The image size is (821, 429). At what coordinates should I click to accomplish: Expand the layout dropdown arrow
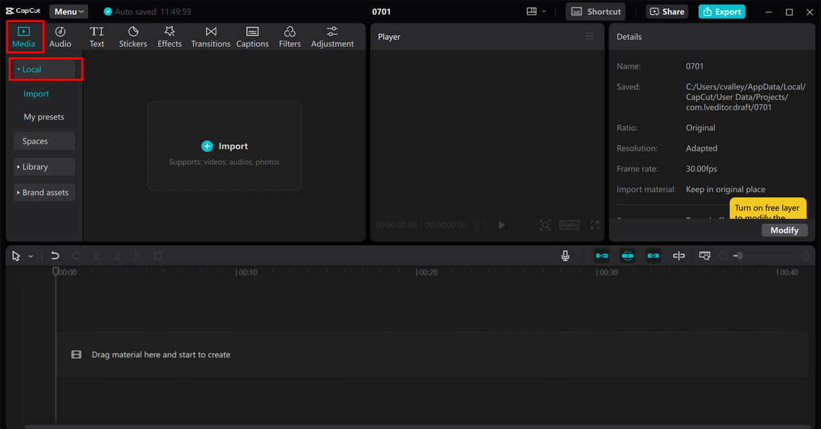coord(545,12)
